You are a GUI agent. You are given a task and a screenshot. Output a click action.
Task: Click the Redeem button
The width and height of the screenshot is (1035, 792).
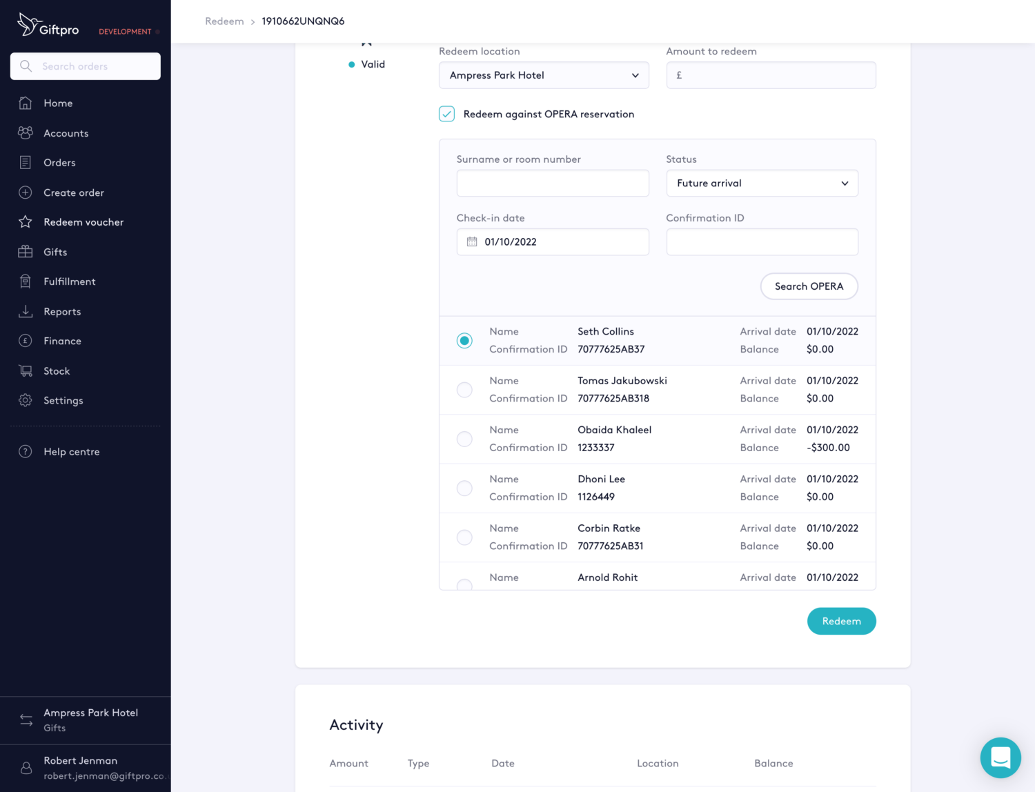841,621
